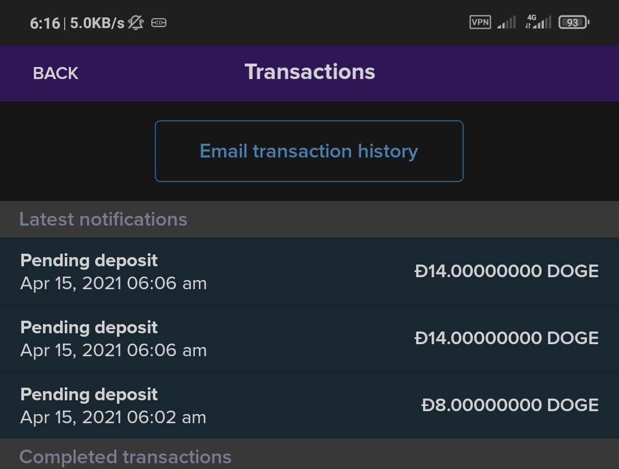Viewport: 619px width, 469px height.
Task: Tap the Apr 15, 2021 06:02 am date text
Action: [113, 417]
